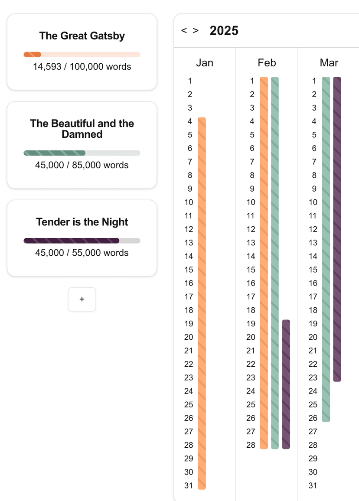The height and width of the screenshot is (501, 359).
Task: Go to next year arrow
Action: [x=196, y=31]
